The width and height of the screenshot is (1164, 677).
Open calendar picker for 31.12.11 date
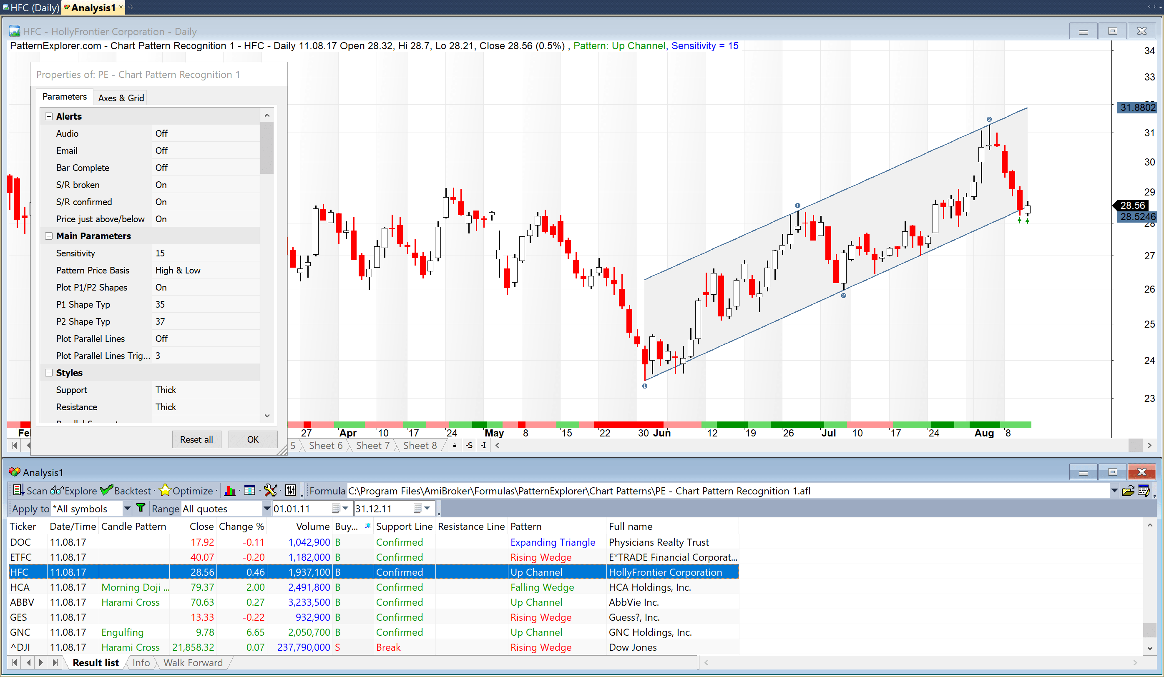click(422, 509)
